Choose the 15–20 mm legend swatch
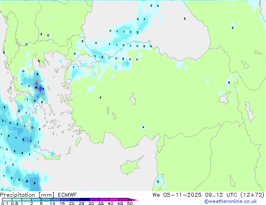266x205 pixels. pyautogui.click(x=65, y=200)
